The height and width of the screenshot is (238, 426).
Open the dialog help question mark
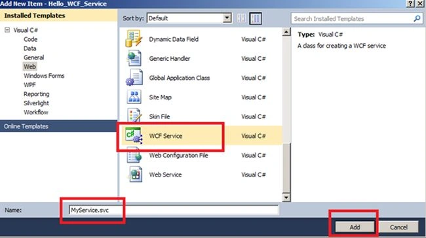pos(410,3)
